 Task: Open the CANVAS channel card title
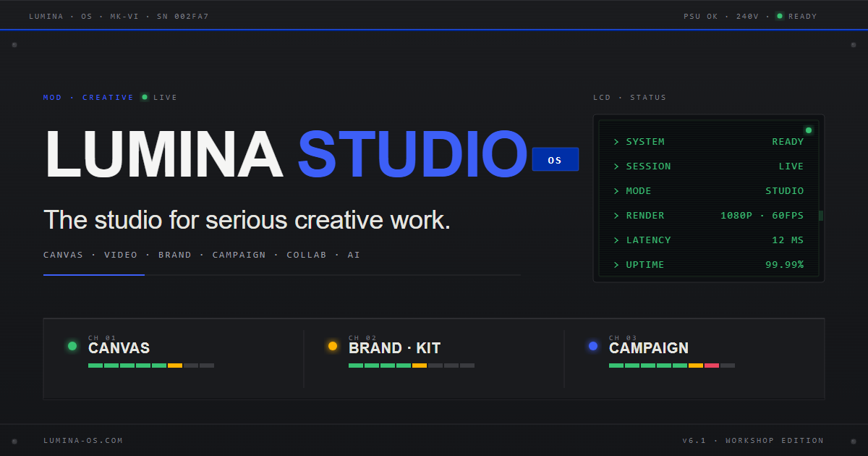(119, 348)
